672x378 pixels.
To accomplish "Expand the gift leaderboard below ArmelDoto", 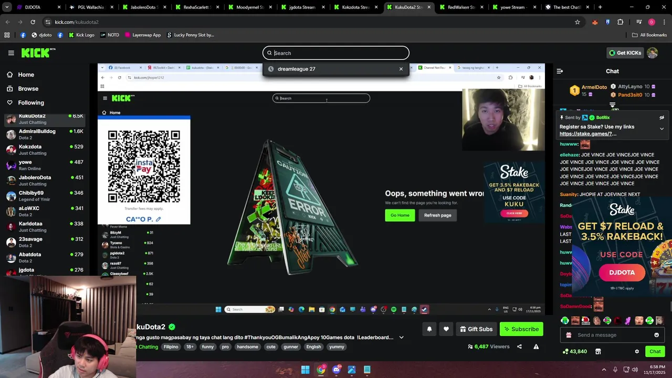I will pos(612,105).
